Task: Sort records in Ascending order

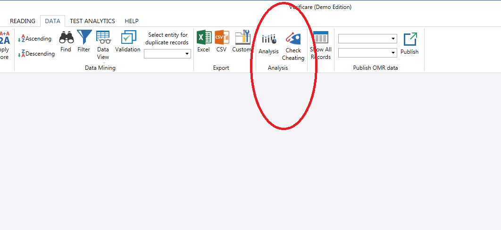Action: coord(34,39)
